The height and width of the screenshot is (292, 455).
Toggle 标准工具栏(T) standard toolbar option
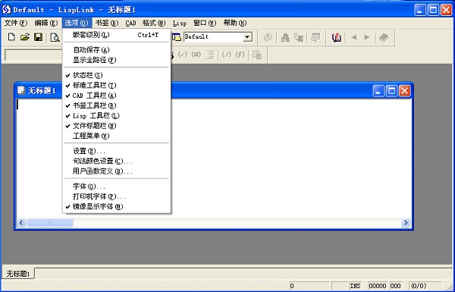pos(116,86)
